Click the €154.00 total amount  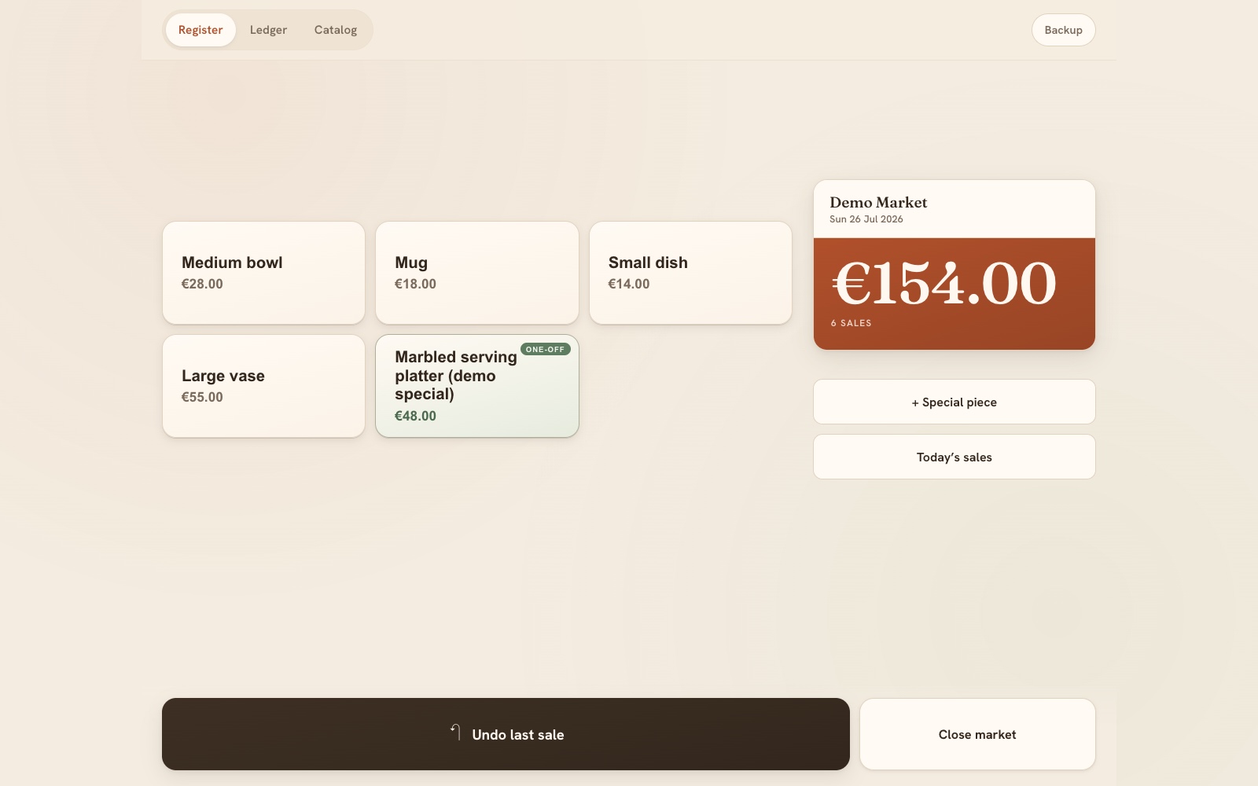pos(944,283)
